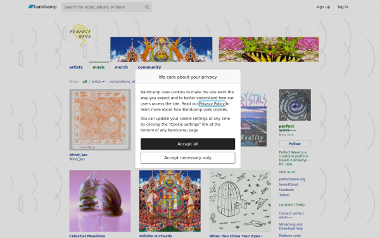Open the Redeem code link
Image resolution: width=380 pixels, height=238 pixels.
(x=290, y=235)
